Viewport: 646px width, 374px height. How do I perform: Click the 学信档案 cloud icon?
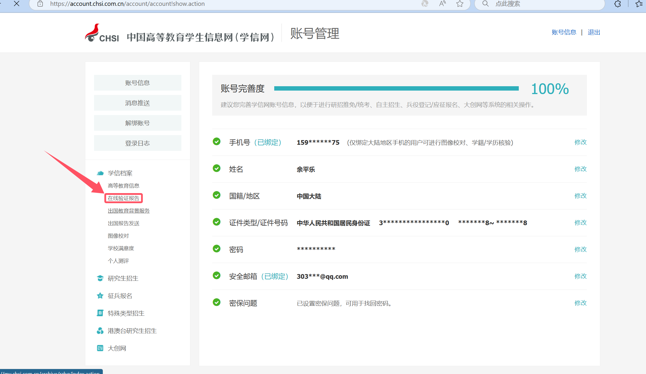[x=100, y=173]
